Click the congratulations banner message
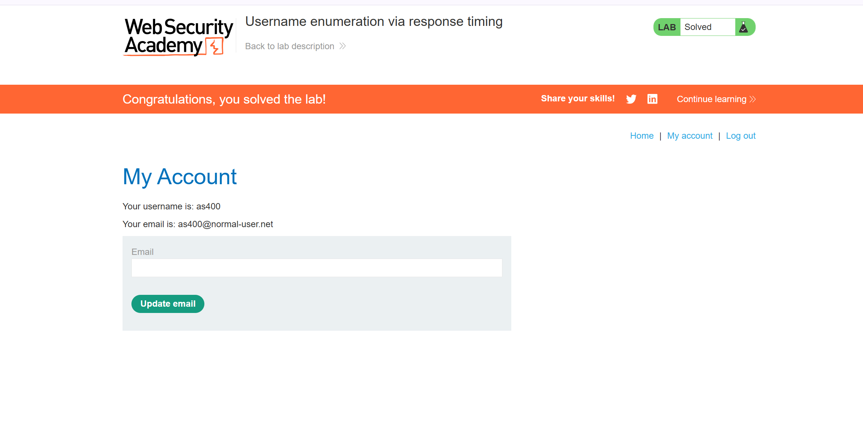Image resolution: width=863 pixels, height=438 pixels. point(224,99)
